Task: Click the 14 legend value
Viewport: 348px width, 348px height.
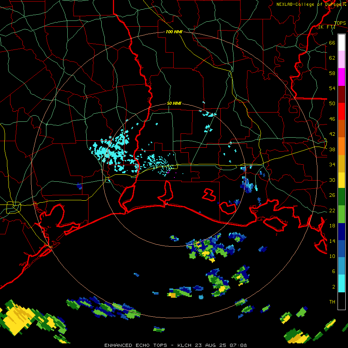Action: point(332,241)
